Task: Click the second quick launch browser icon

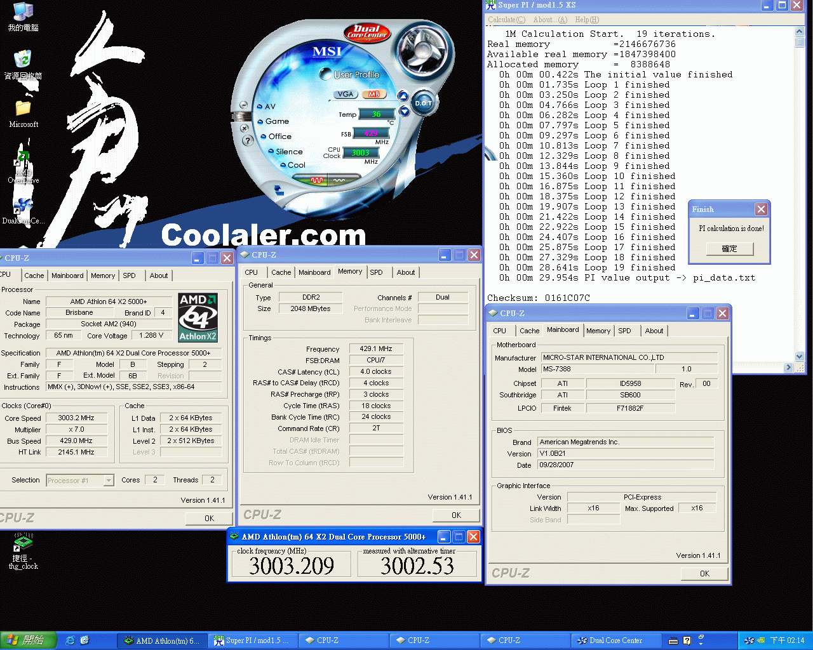Action: 85,640
